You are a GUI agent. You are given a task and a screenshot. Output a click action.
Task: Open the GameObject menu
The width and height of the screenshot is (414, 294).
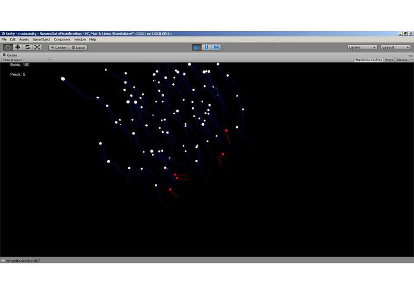tap(42, 39)
